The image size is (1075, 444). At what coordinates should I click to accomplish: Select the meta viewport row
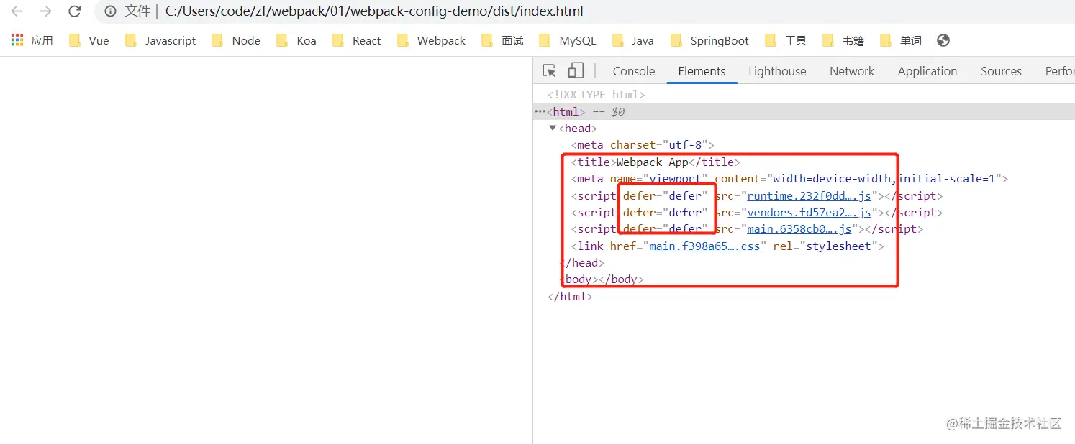[789, 178]
